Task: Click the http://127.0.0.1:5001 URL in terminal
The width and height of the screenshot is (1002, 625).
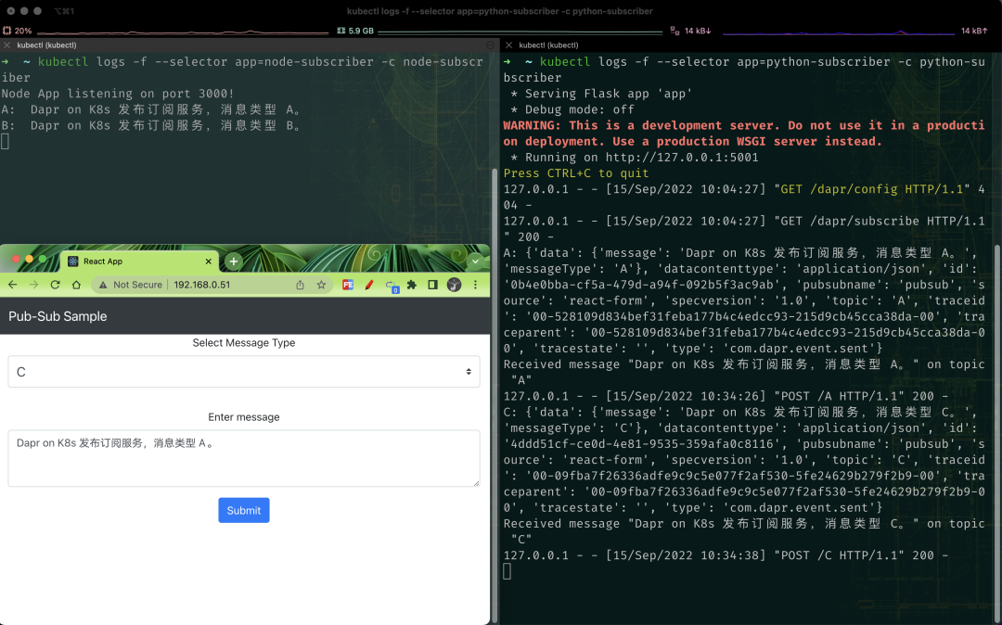Action: (x=682, y=157)
